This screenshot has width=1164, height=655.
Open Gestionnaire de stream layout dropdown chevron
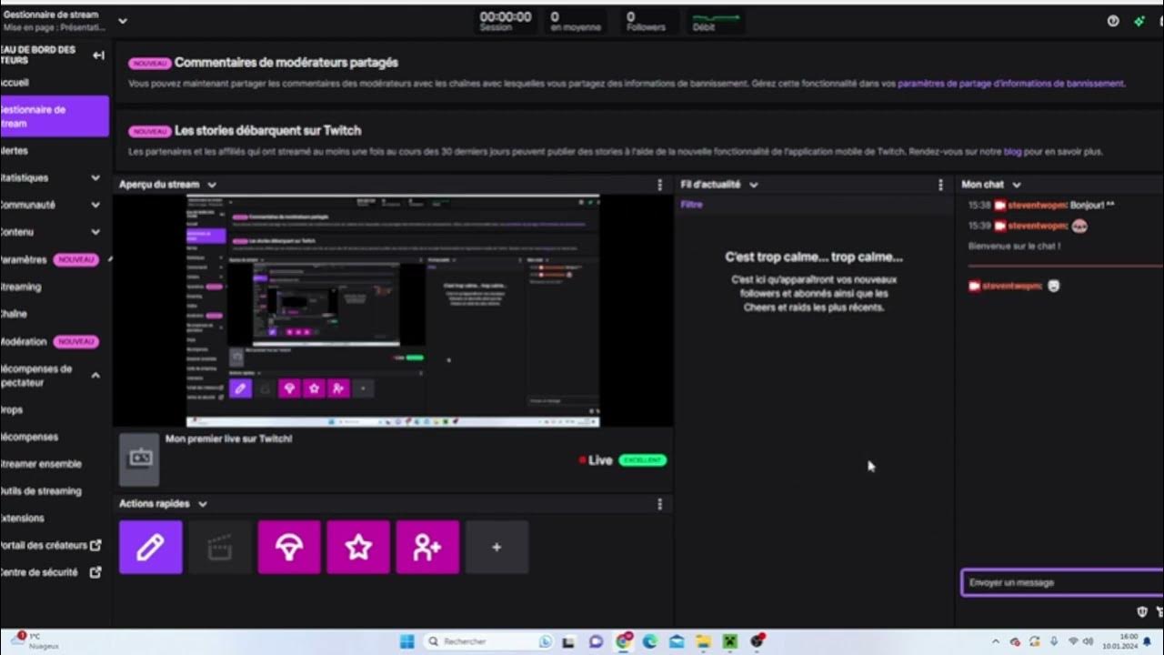click(x=123, y=21)
